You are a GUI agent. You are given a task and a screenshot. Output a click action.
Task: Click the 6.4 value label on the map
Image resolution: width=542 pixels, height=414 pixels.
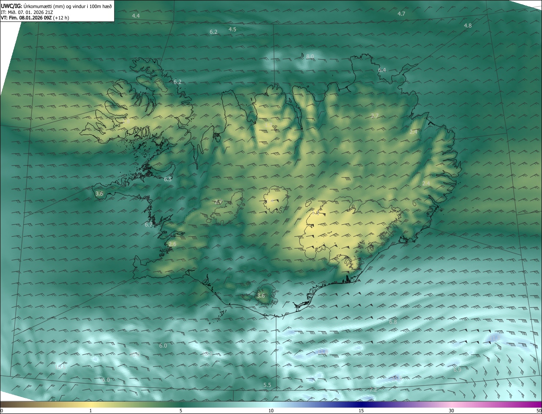pos(382,70)
